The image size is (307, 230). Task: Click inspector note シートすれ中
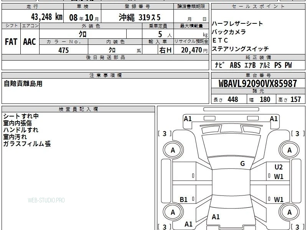pos(21,116)
